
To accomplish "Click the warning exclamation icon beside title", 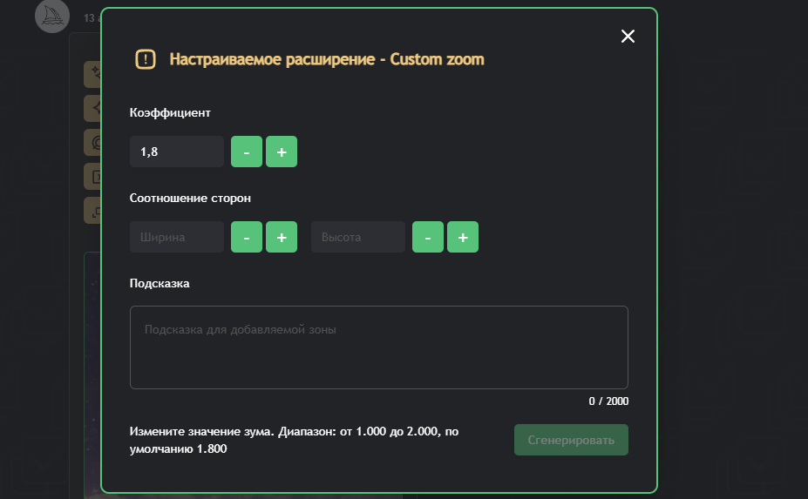I will click(x=146, y=59).
